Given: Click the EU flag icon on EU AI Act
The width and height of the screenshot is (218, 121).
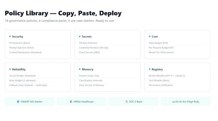Looking at the screenshot, I should (174, 102).
